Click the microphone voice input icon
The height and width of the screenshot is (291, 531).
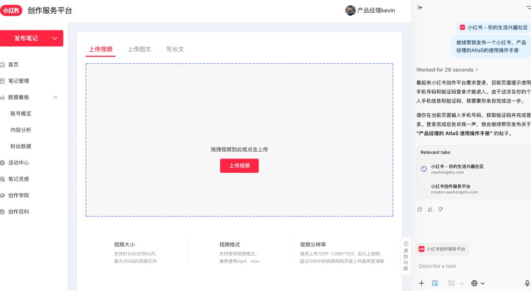(527, 283)
